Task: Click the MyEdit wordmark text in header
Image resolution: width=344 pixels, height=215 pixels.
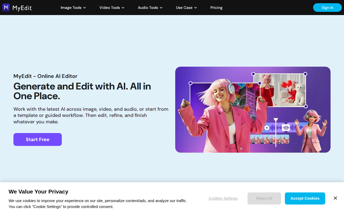Action: point(22,8)
